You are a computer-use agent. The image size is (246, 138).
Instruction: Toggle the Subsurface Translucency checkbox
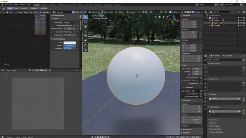tap(75, 32)
